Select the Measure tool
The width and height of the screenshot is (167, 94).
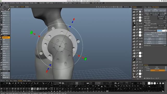click(5, 15)
